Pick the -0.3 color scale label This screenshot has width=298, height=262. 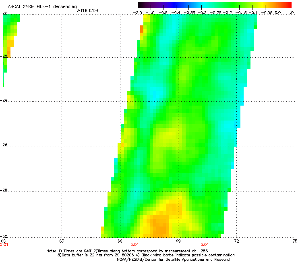[x=202, y=13]
